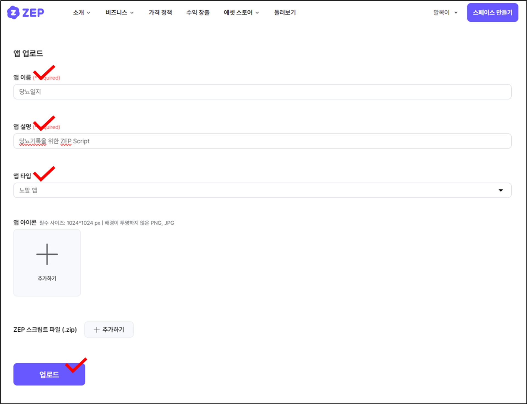Open 에셋 스토어 menu
527x404 pixels.
(x=238, y=13)
